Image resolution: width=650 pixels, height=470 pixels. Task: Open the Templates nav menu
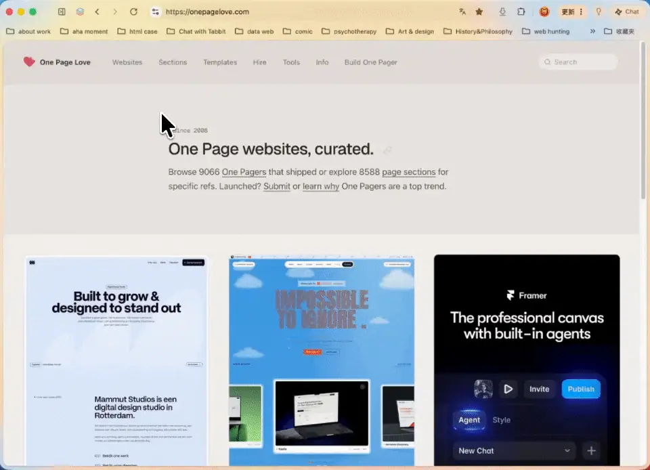[x=220, y=62]
